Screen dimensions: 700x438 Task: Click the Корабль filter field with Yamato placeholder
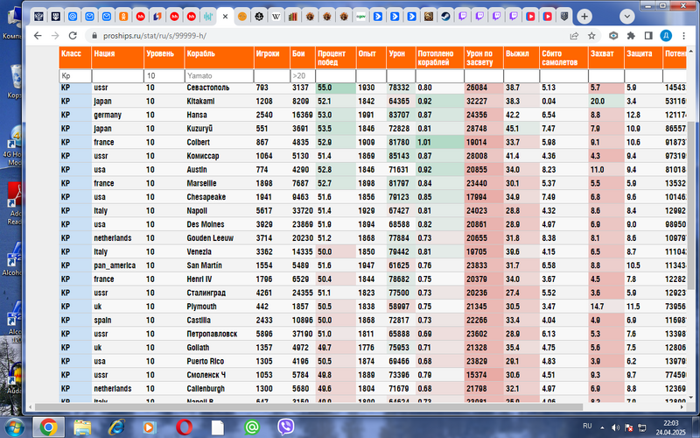pos(220,75)
